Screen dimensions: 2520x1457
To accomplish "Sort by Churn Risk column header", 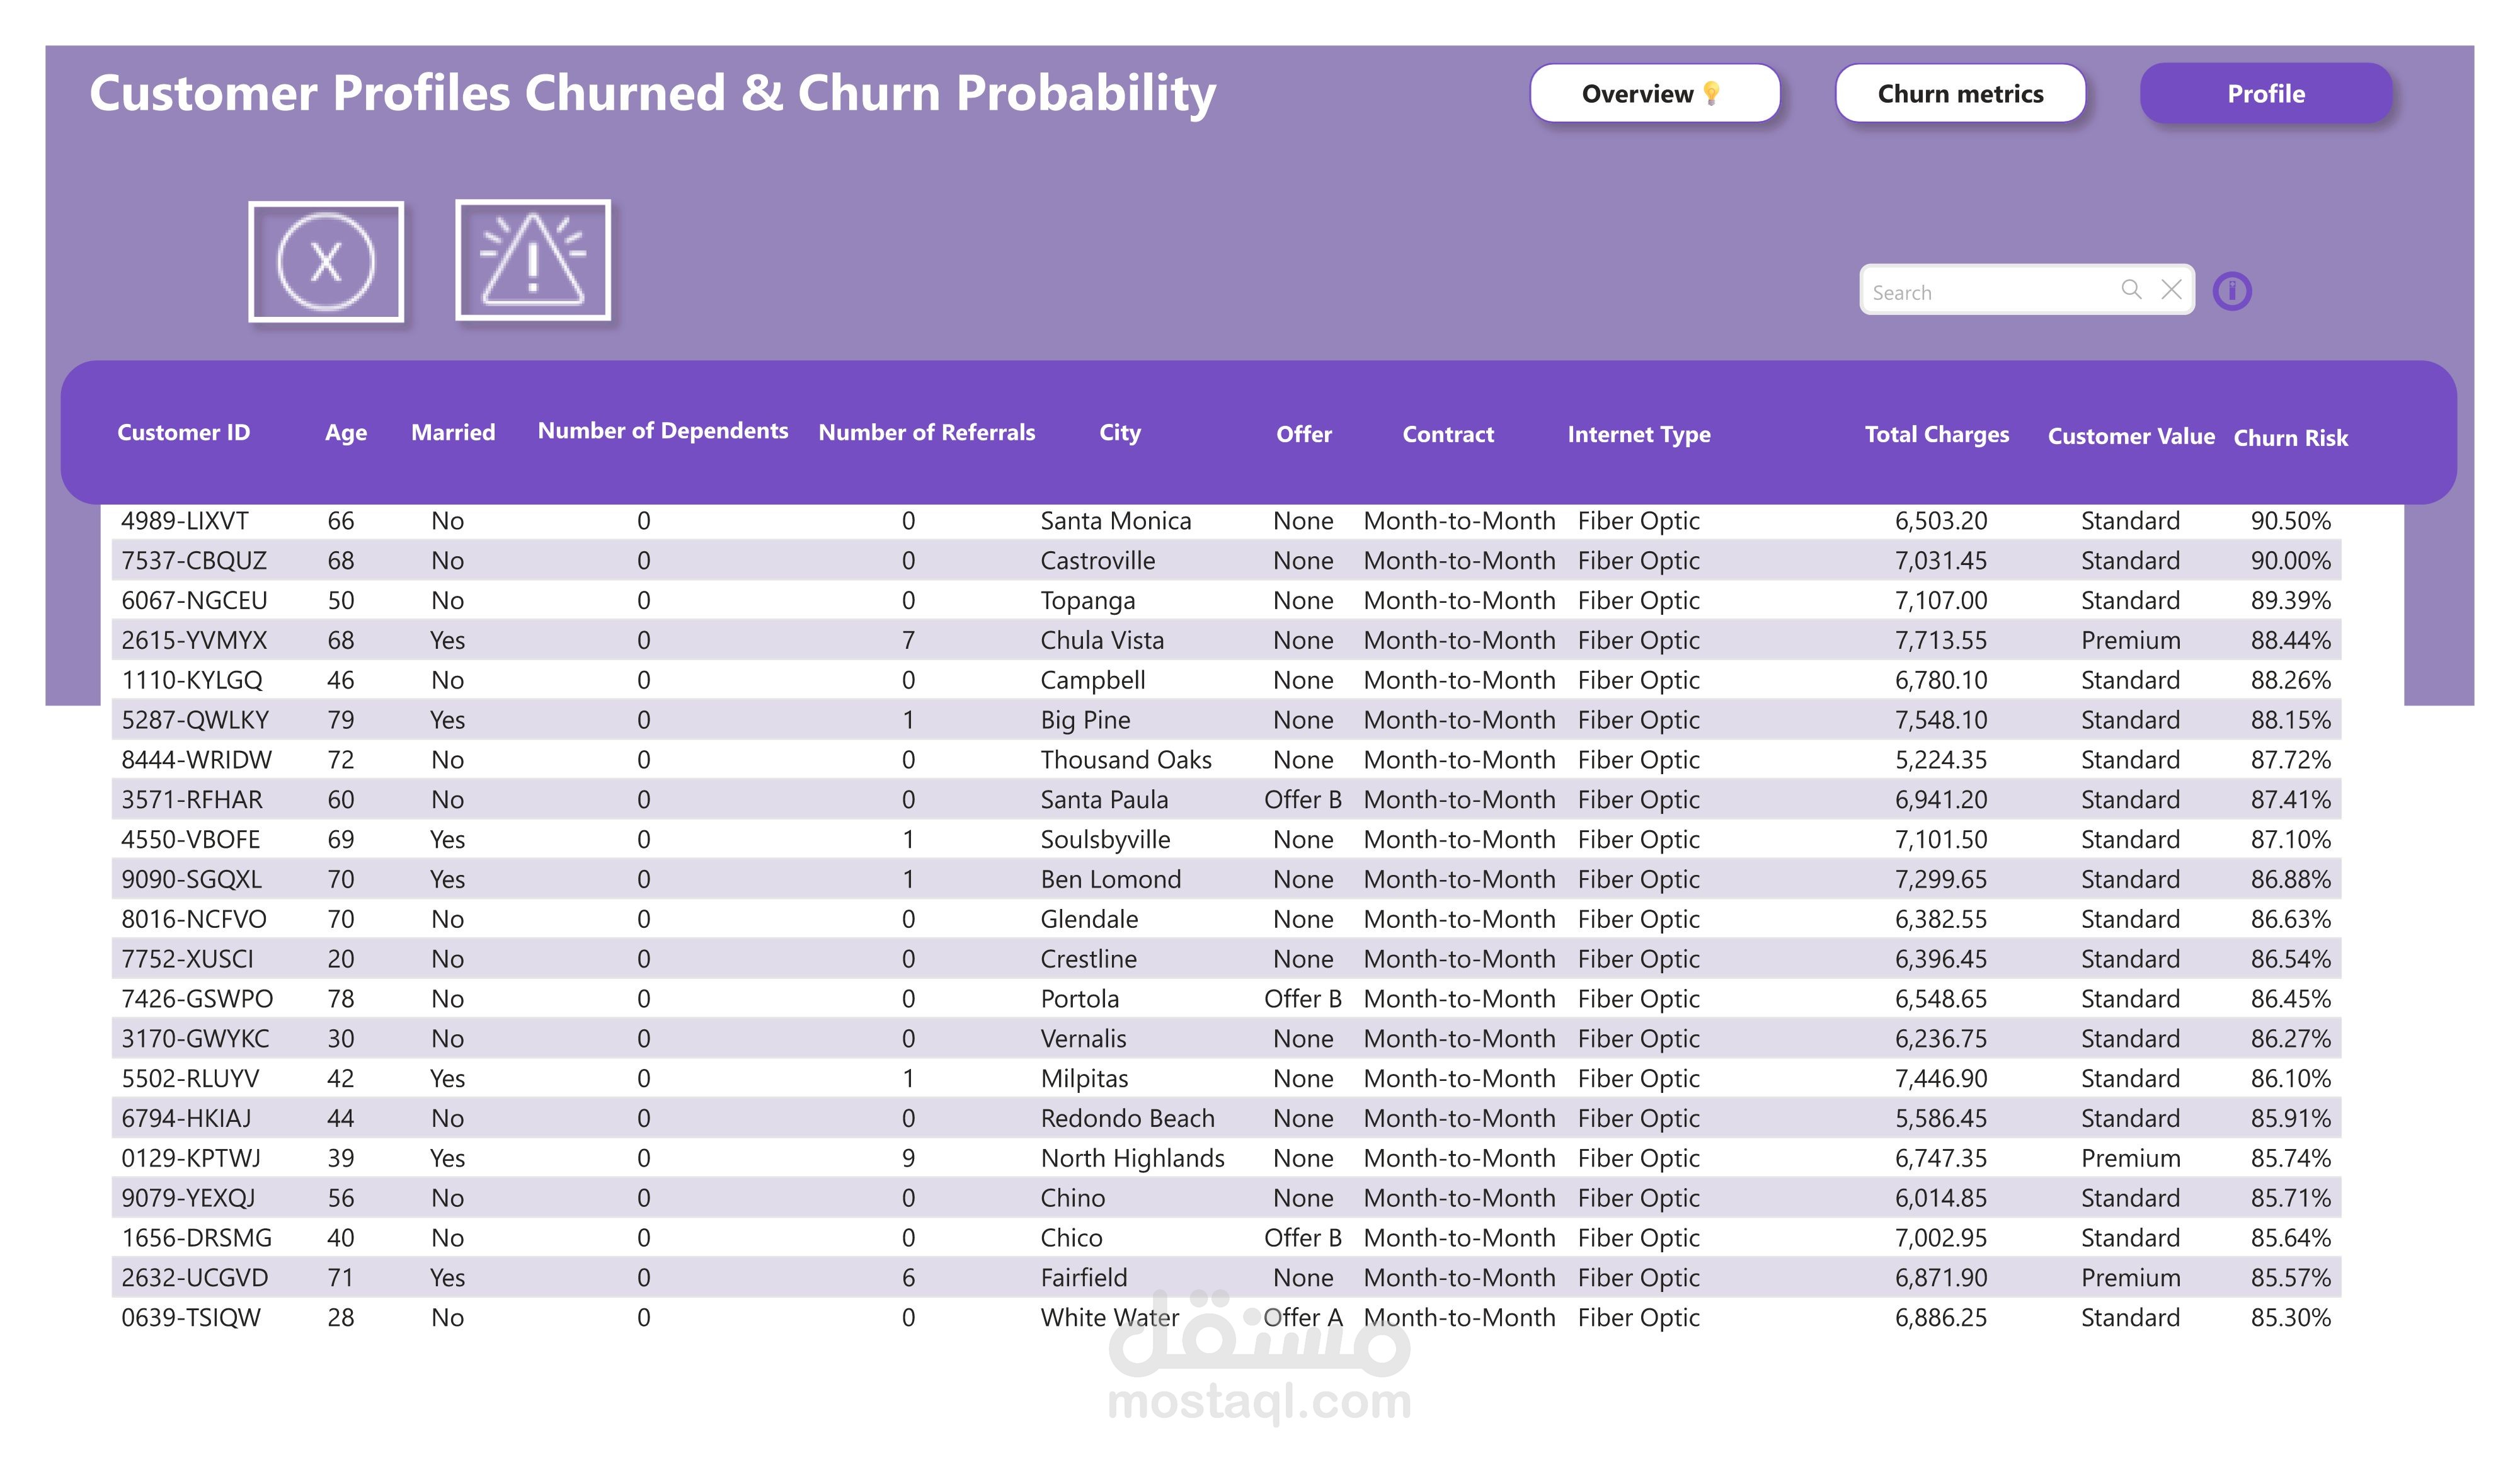I will click(2291, 438).
